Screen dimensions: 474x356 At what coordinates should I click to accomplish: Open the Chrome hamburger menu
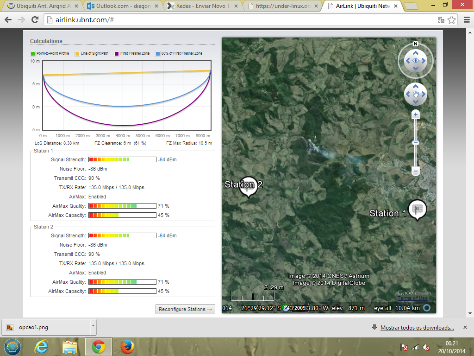[x=467, y=20]
